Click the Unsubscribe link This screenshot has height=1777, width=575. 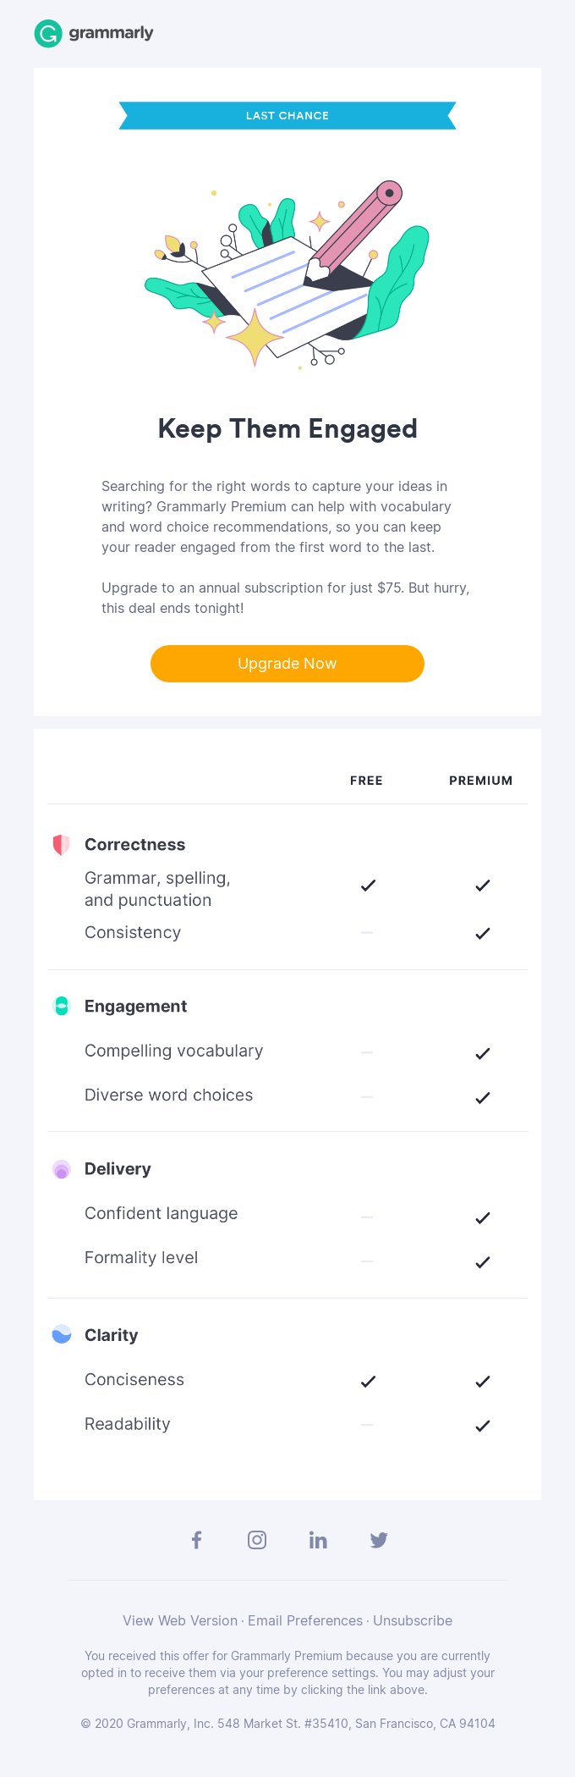pyautogui.click(x=413, y=1620)
